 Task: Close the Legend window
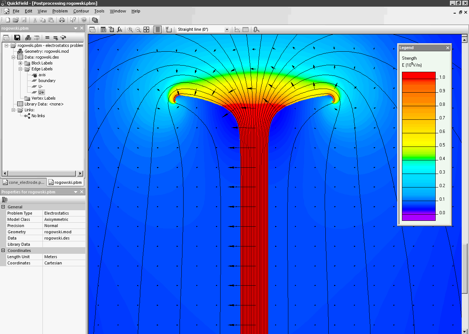click(448, 48)
